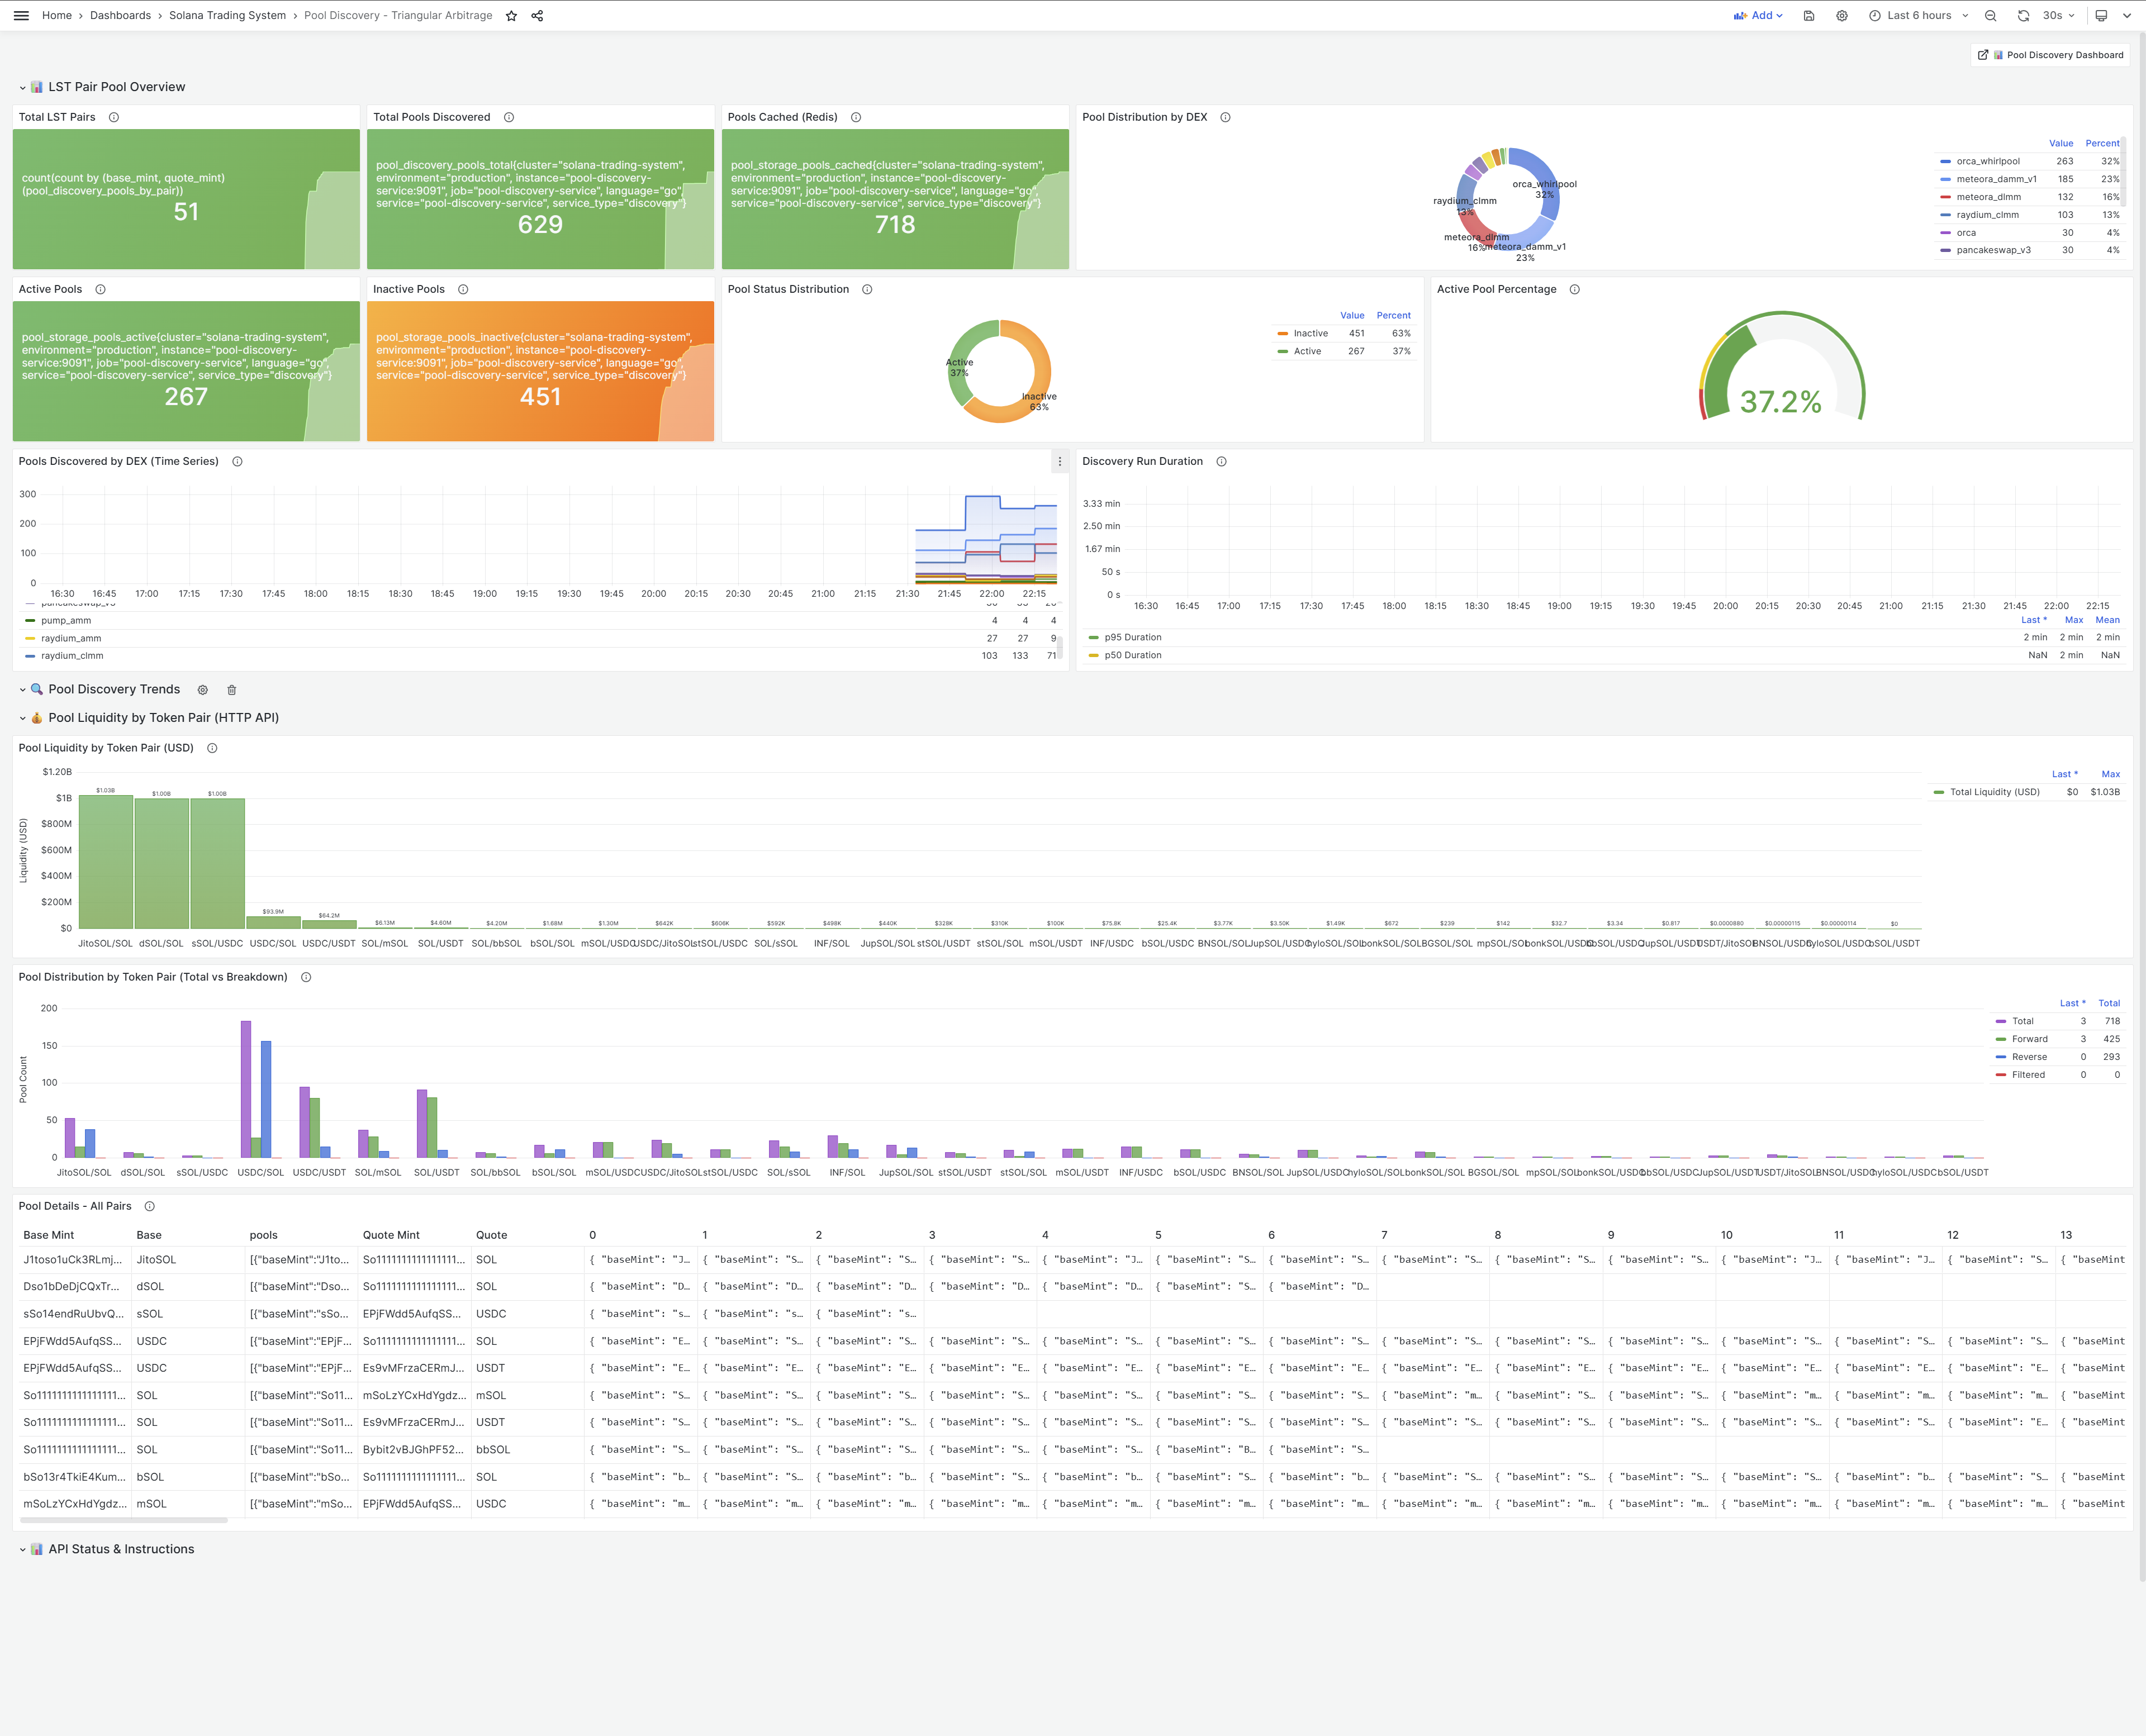Refresh the dashboard data
This screenshot has height=1736, width=2146.
click(x=2023, y=15)
